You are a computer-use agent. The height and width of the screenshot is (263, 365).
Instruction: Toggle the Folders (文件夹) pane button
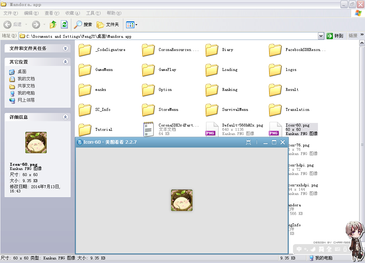(108, 25)
